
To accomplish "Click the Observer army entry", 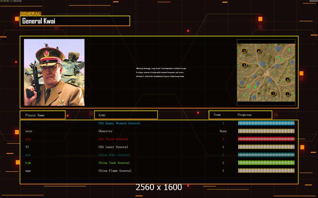I will 106,131.
